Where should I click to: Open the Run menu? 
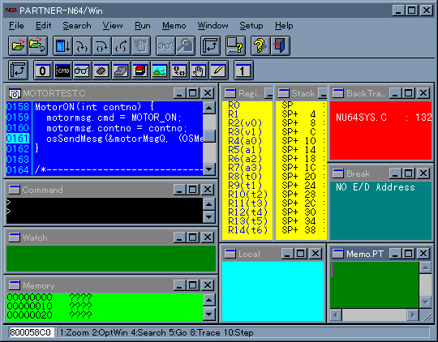coord(143,26)
